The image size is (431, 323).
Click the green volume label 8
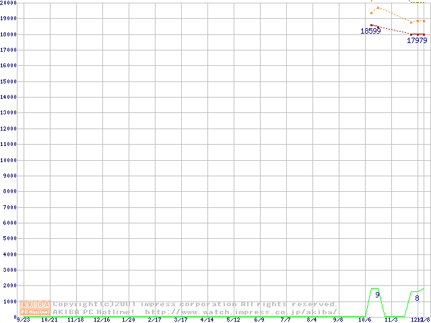pyautogui.click(x=417, y=298)
